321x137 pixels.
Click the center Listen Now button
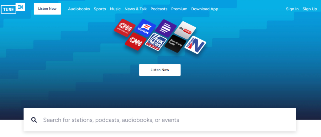point(160,70)
